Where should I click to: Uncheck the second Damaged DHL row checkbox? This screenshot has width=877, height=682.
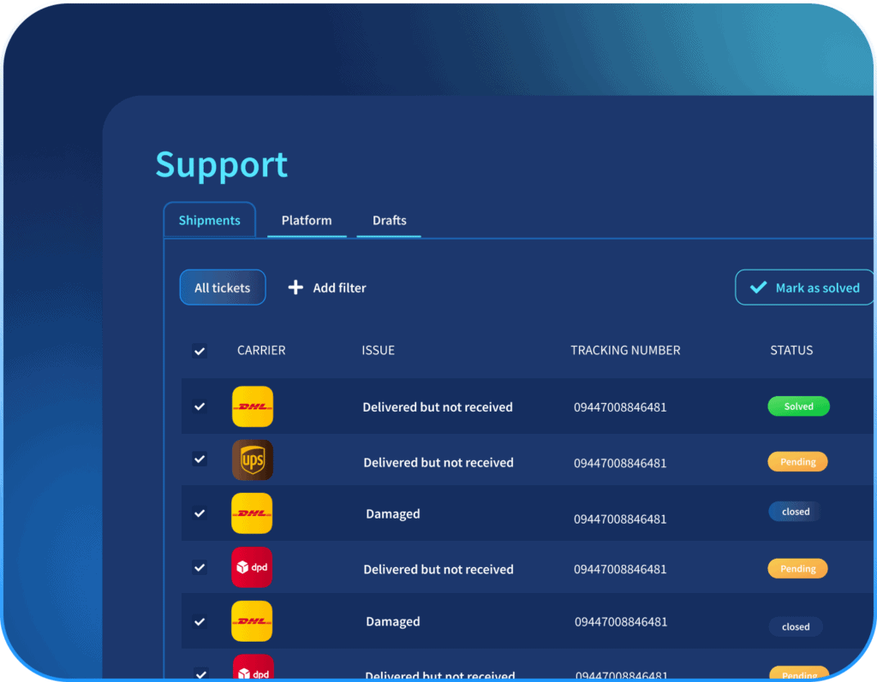(x=200, y=621)
